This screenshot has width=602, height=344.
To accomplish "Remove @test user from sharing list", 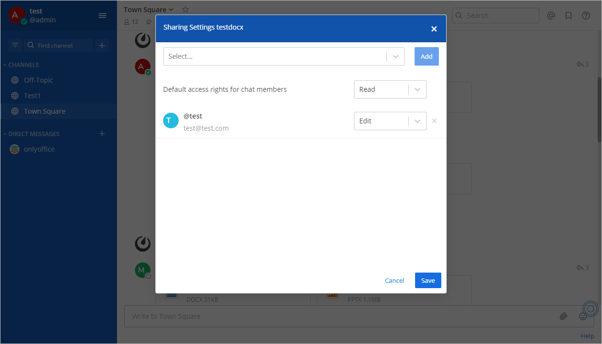I will 435,121.
